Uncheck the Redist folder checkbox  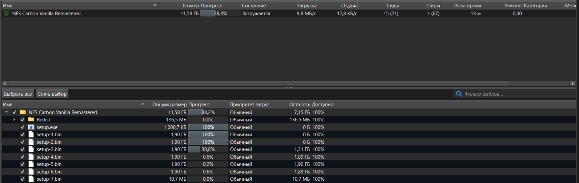(x=22, y=119)
